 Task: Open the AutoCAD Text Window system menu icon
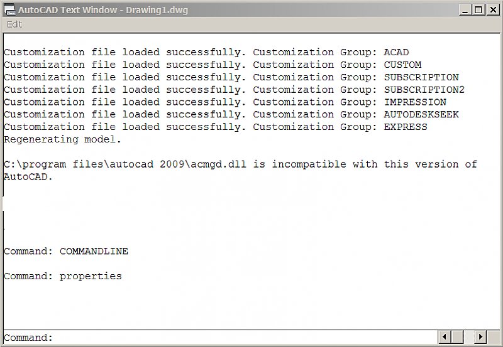(9, 9)
